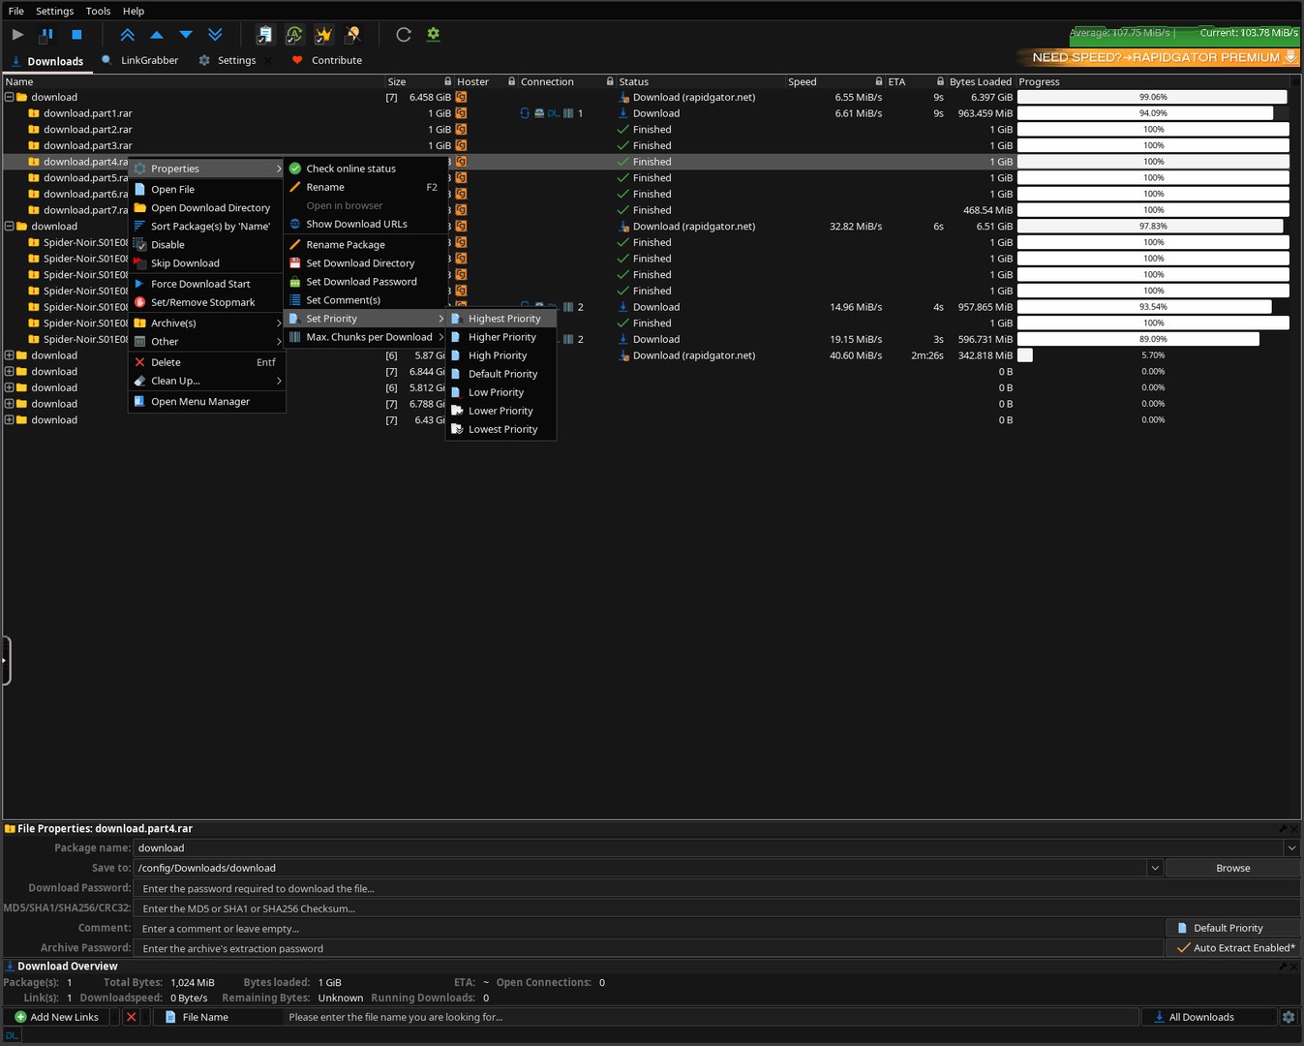
Task: Open the File menu
Action: click(x=16, y=11)
